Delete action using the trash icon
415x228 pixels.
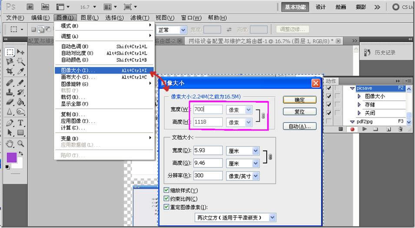click(x=399, y=129)
